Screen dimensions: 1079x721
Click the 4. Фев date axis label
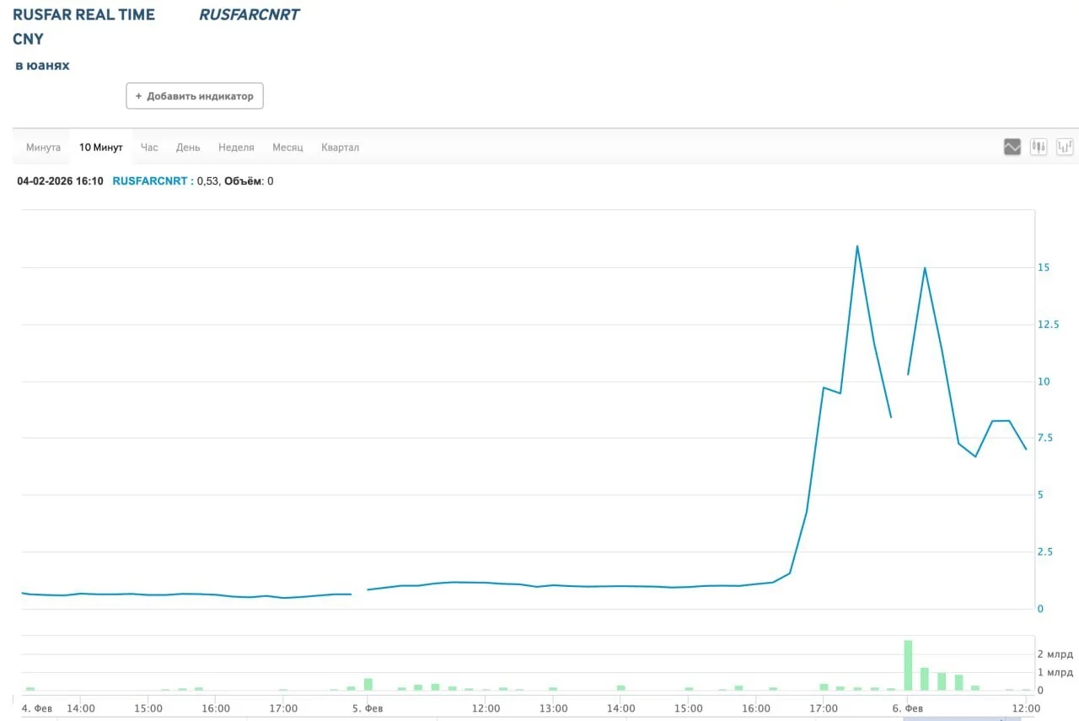(x=36, y=708)
